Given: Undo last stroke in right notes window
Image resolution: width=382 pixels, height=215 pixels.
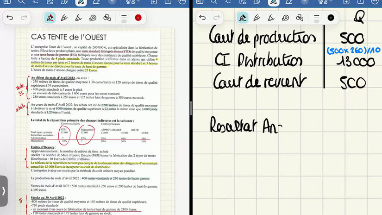Looking at the screenshot, I should 202,18.
